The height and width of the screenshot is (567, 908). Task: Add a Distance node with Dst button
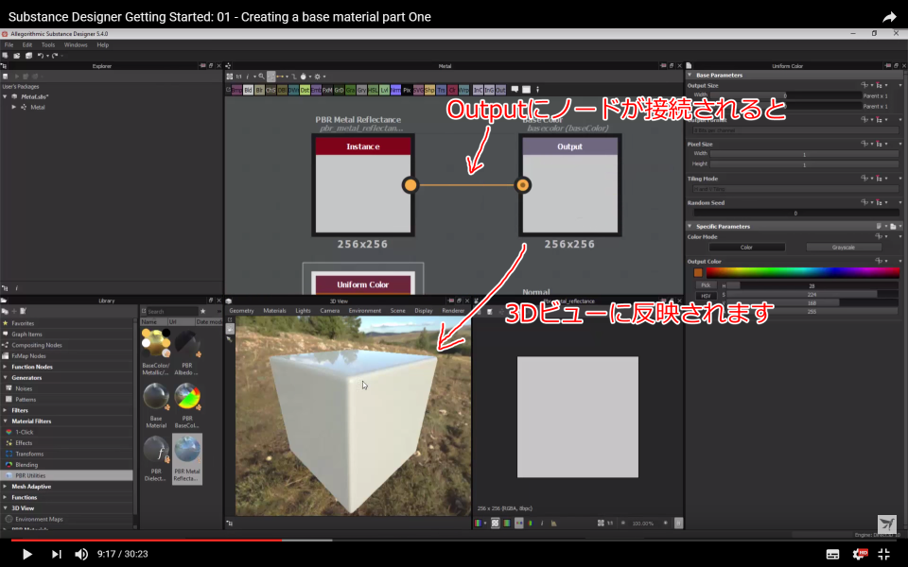coord(305,90)
